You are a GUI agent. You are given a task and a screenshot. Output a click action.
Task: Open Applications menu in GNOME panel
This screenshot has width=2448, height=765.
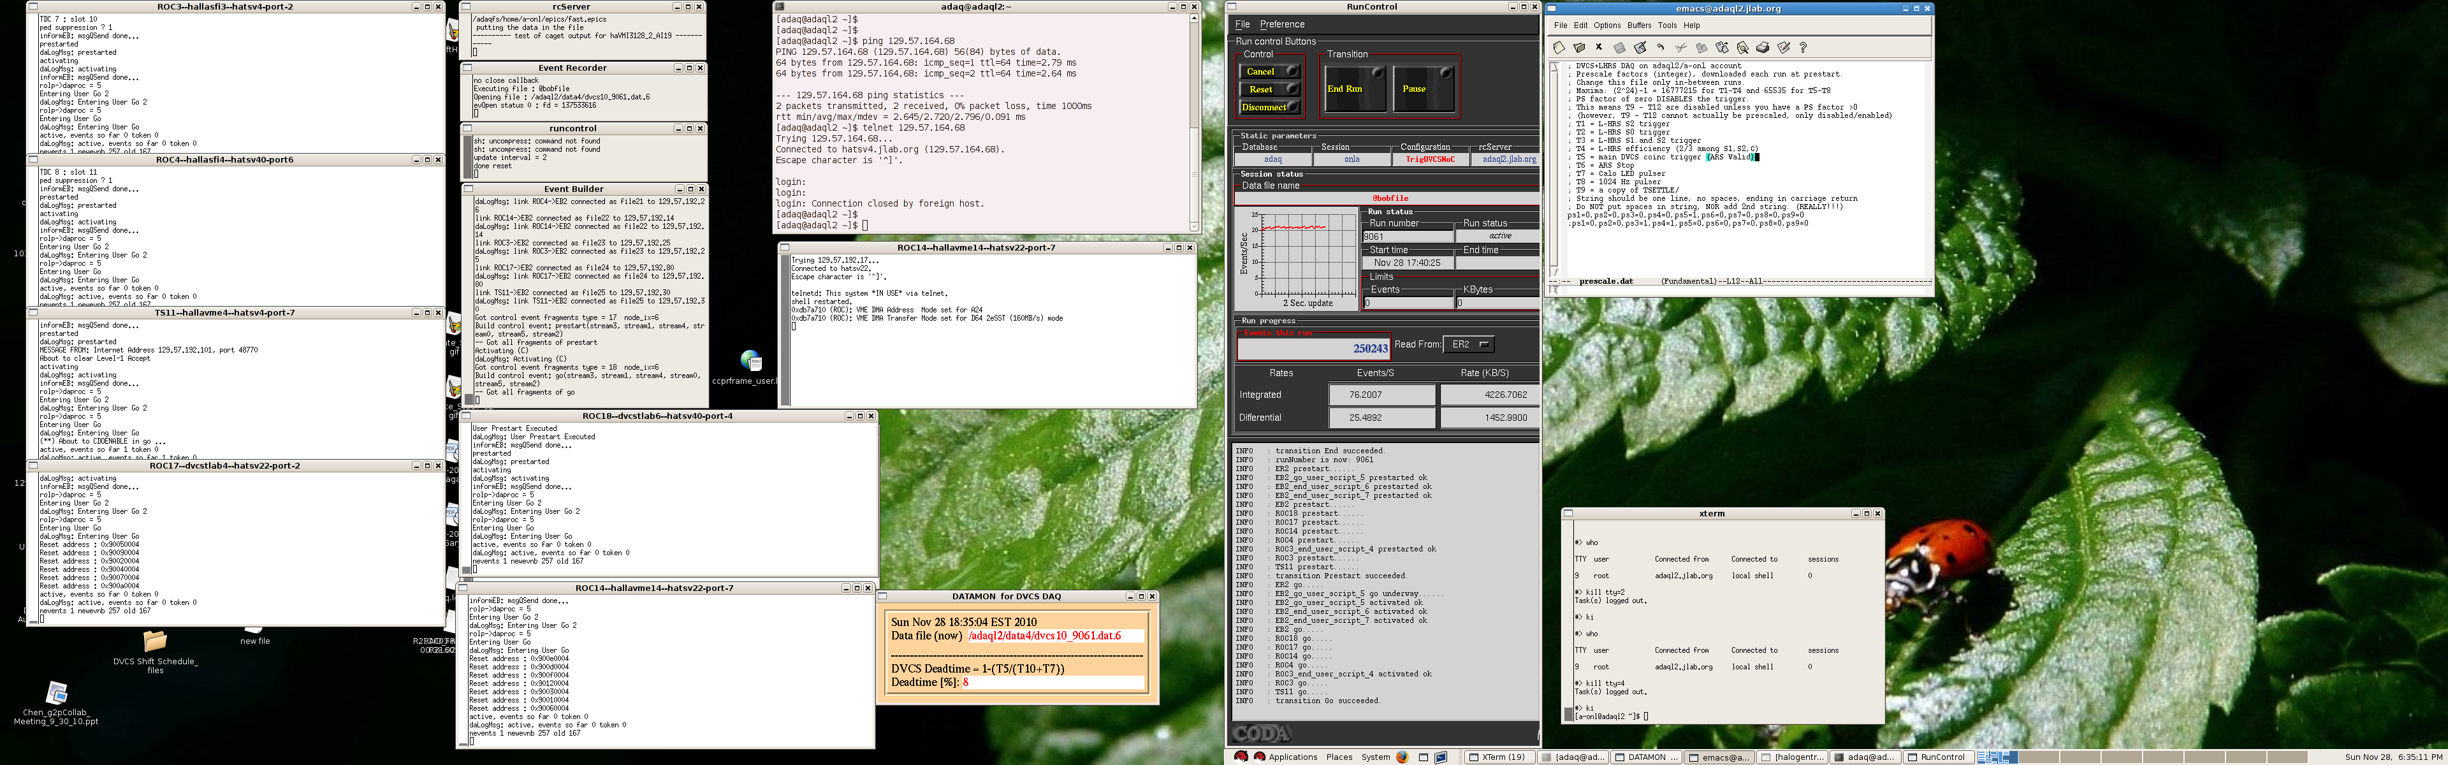(1292, 757)
